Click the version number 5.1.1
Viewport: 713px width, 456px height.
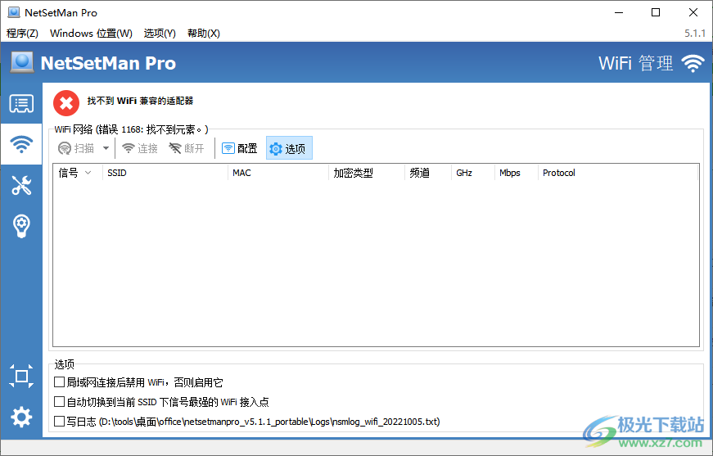click(695, 34)
